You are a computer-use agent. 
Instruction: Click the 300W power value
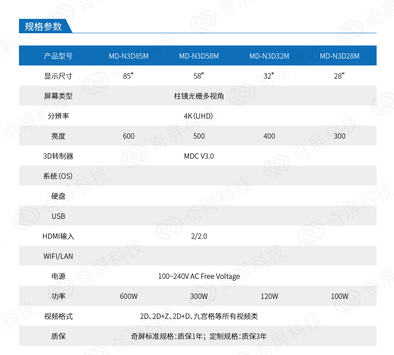199,296
